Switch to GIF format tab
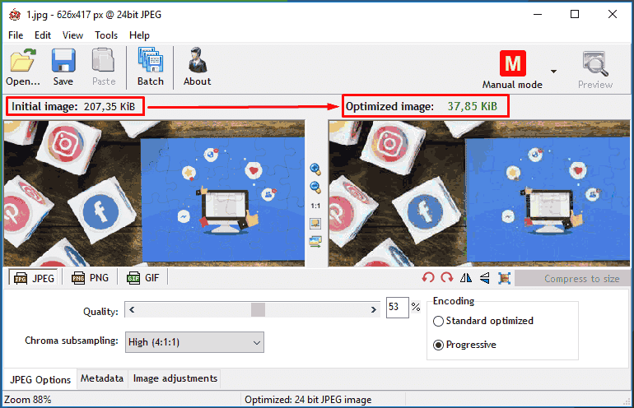The image size is (634, 408). tap(142, 278)
